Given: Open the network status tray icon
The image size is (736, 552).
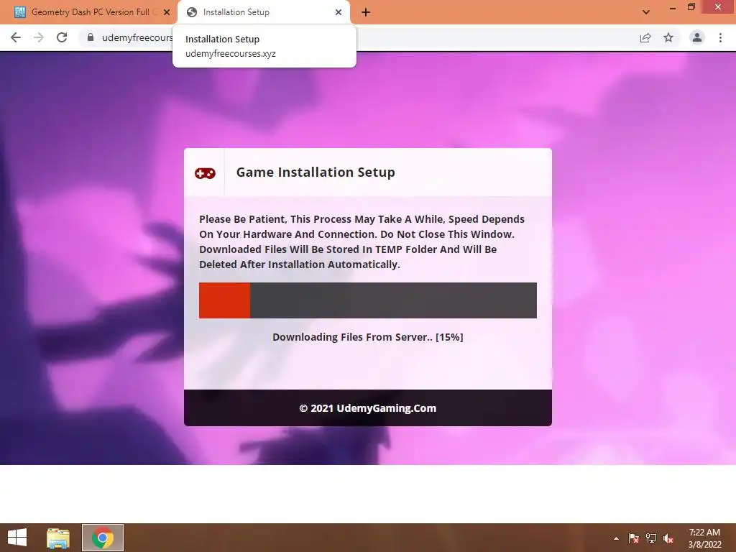Looking at the screenshot, I should 651,538.
